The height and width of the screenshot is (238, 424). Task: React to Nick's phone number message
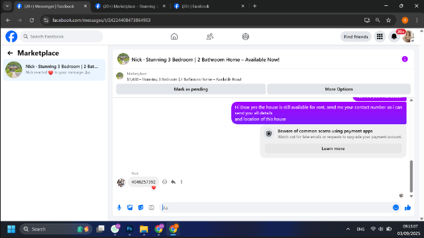pos(164,182)
